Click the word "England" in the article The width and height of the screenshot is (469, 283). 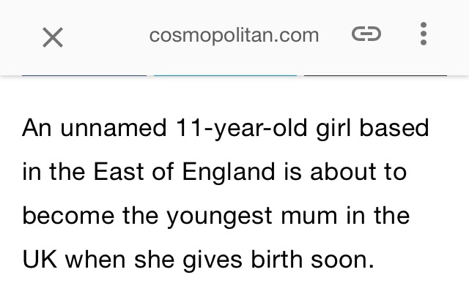click(x=228, y=173)
